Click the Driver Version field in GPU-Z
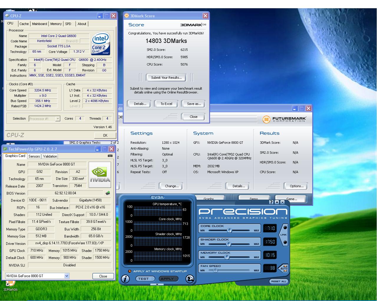The height and width of the screenshot is (301, 377). (x=70, y=243)
